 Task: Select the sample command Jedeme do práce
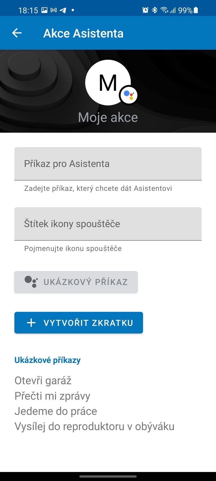tap(55, 411)
